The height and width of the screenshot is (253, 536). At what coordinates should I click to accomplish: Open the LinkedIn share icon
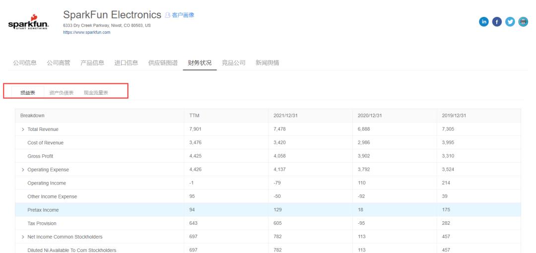tap(484, 21)
